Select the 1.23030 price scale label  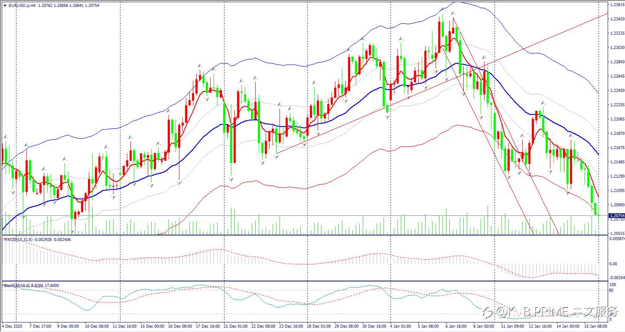[617, 48]
